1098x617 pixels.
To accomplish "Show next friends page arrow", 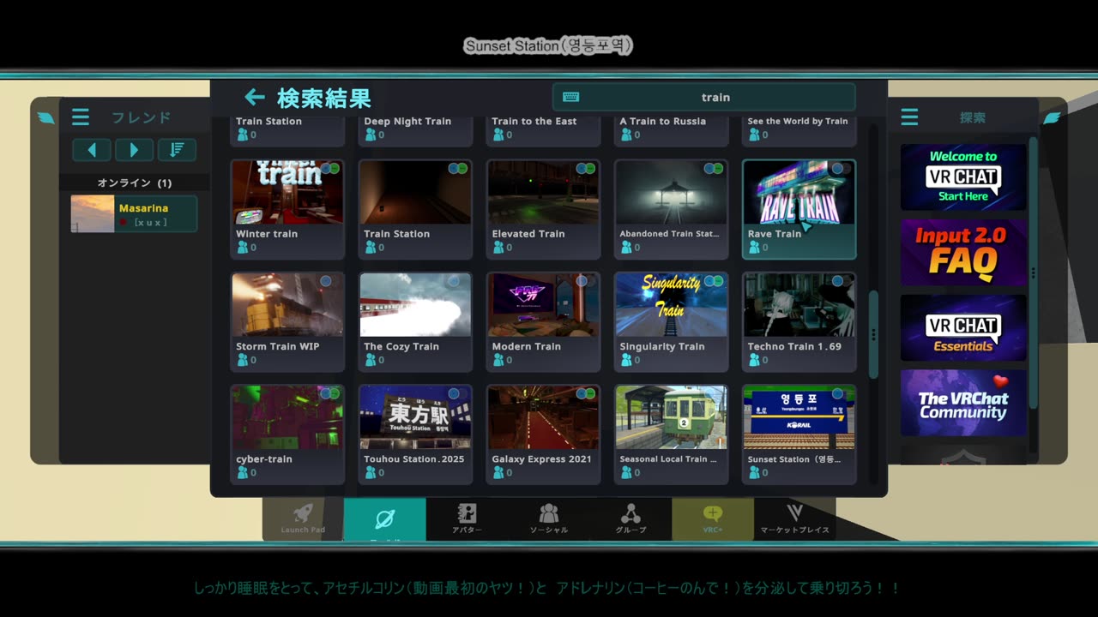I will [x=134, y=150].
